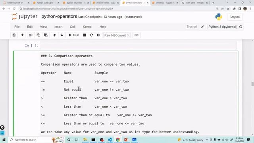Click the Trusted notebook indicator

[x=191, y=27]
